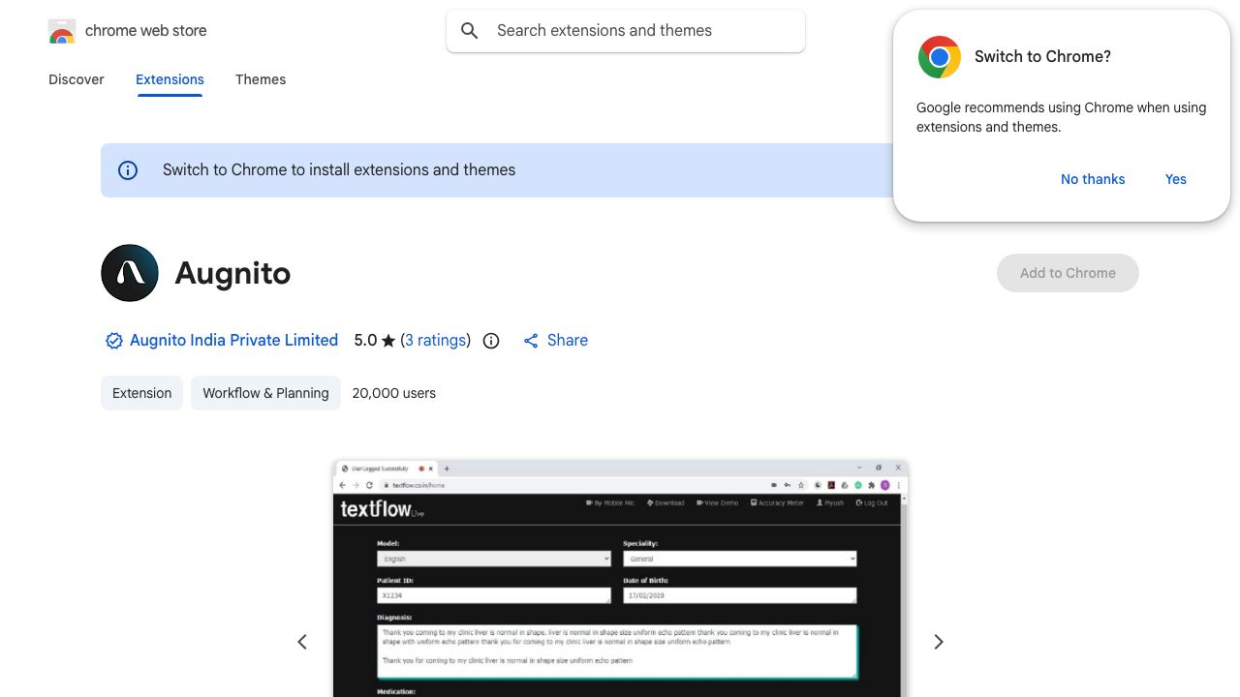Click the ratings info icon

click(491, 341)
